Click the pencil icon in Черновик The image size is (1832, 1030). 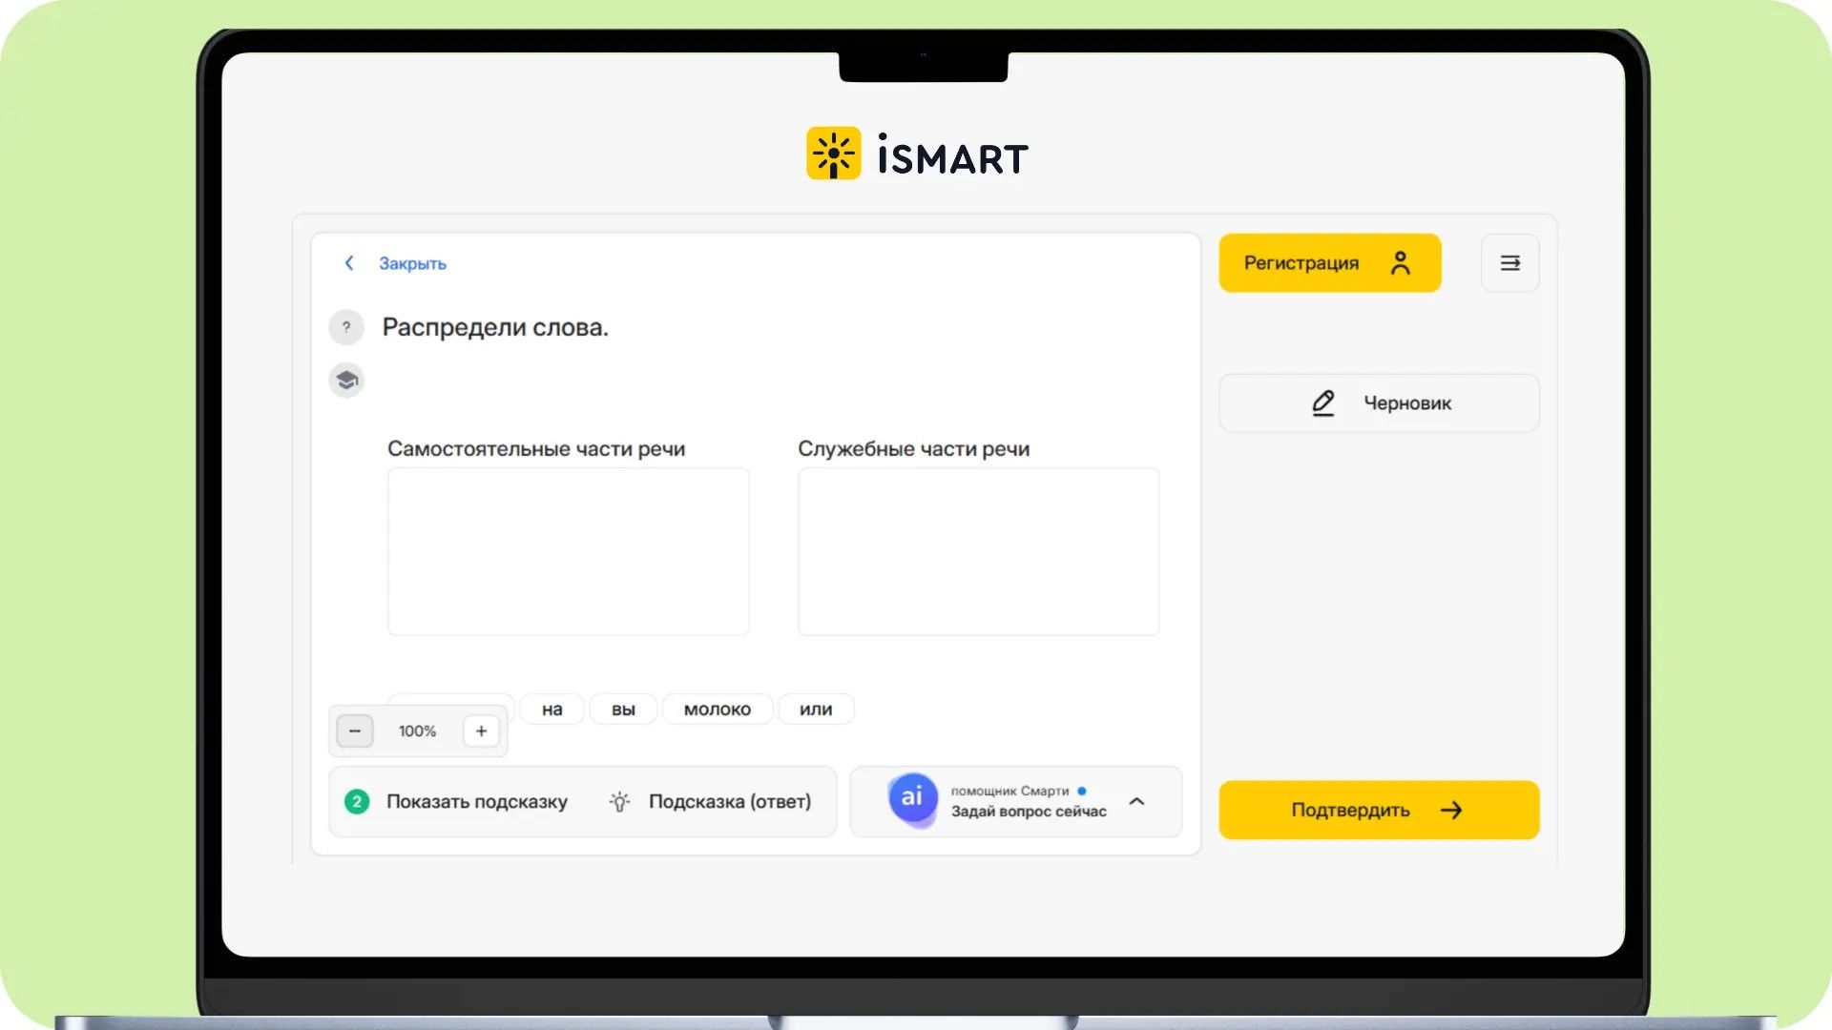point(1322,403)
